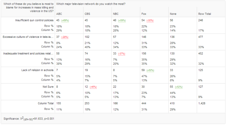Click the truncated Excessive culture of violence label
227x125 pixels.
point(28,37)
